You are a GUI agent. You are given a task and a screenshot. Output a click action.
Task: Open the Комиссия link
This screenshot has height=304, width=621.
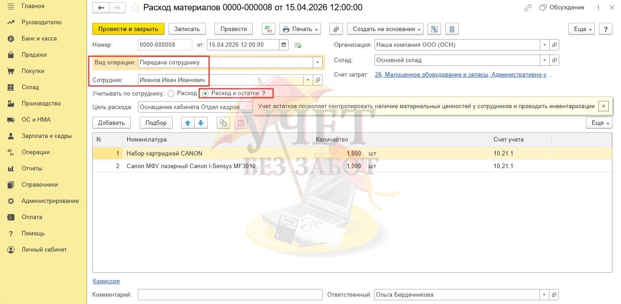106,281
